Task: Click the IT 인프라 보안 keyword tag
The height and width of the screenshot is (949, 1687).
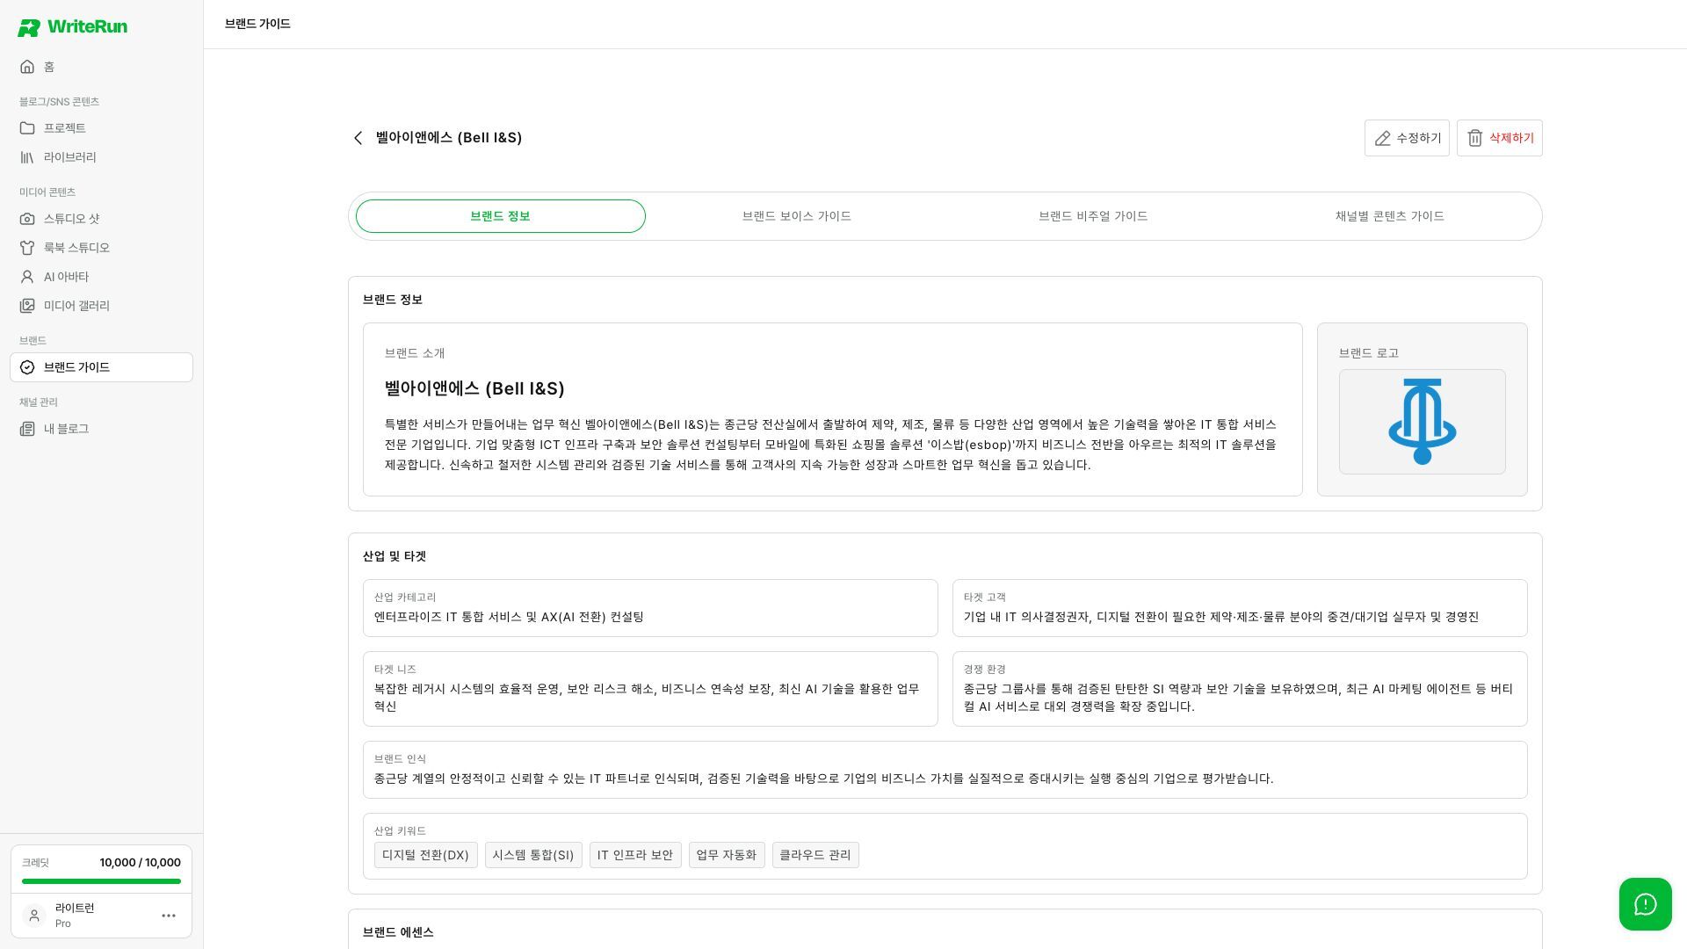Action: (635, 855)
